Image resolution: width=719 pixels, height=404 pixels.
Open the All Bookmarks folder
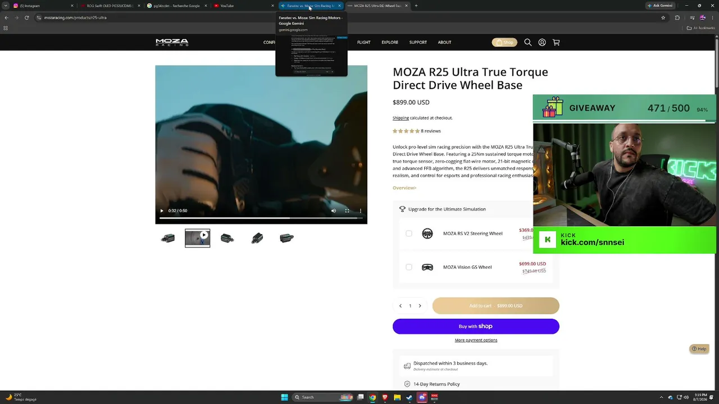click(x=701, y=27)
